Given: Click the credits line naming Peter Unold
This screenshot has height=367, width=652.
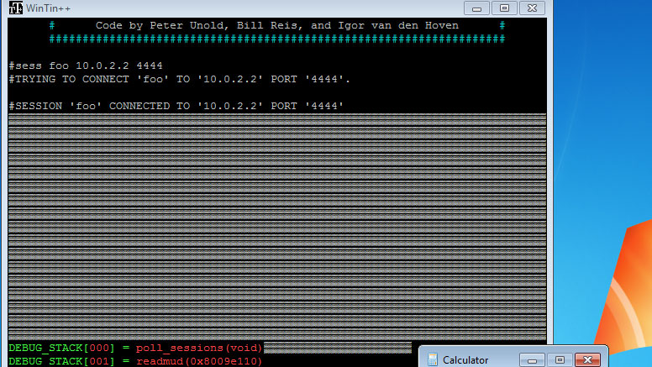Looking at the screenshot, I should coord(277,25).
